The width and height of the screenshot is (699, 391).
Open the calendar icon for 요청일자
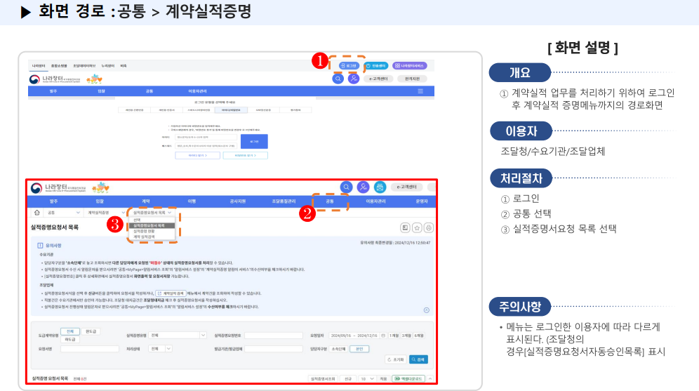pyautogui.click(x=383, y=336)
